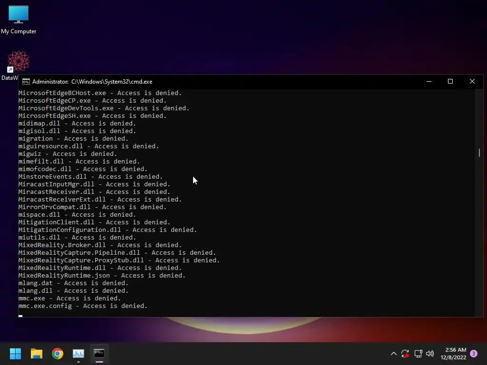This screenshot has width=487, height=365.
Task: Click the line MitigationClient.dll - Access is denied.
Action: 95,222
